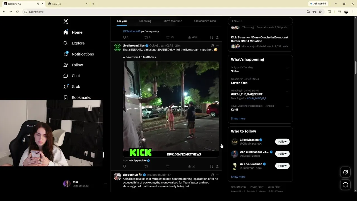Share the LiveStreamClips post
The image size is (357, 201).
[x=217, y=166]
